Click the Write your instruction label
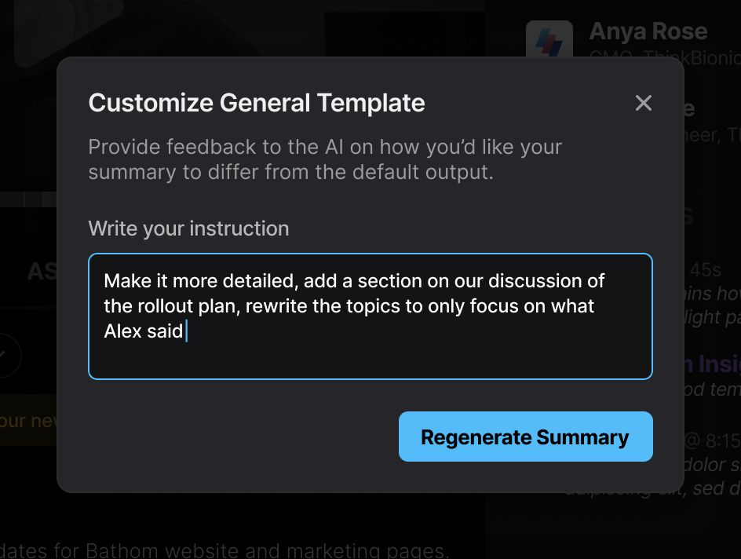 (x=188, y=228)
